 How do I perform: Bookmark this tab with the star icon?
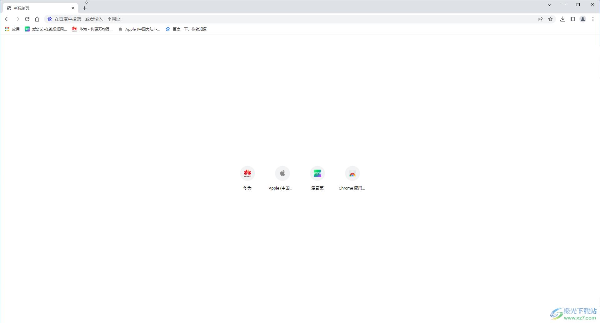pyautogui.click(x=550, y=19)
